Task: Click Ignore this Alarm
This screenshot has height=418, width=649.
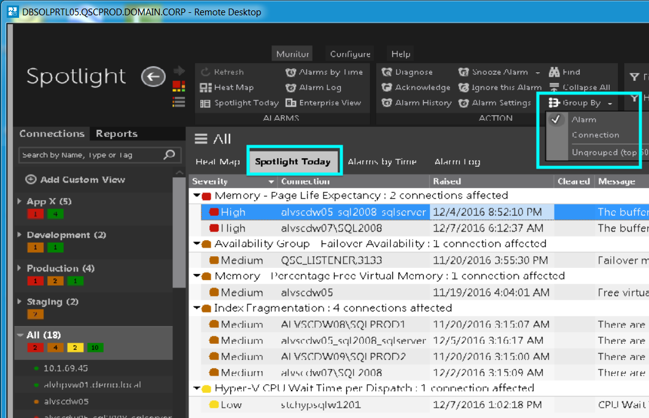Action: (x=500, y=87)
